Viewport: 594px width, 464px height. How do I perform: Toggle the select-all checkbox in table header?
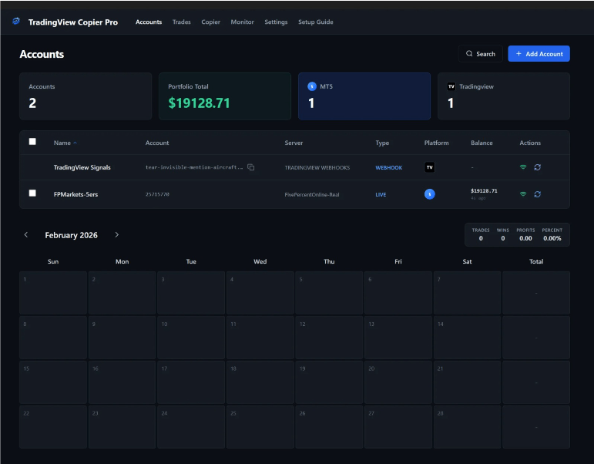32,142
